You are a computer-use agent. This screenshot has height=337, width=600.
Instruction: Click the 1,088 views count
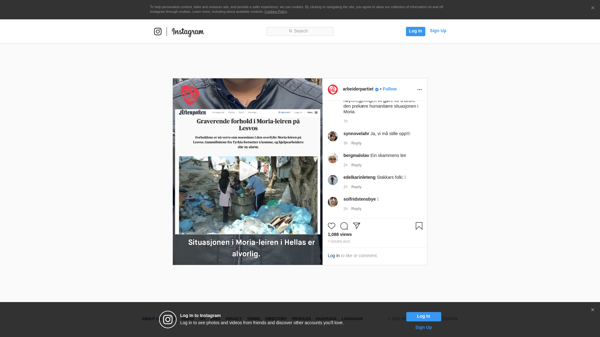(340, 234)
